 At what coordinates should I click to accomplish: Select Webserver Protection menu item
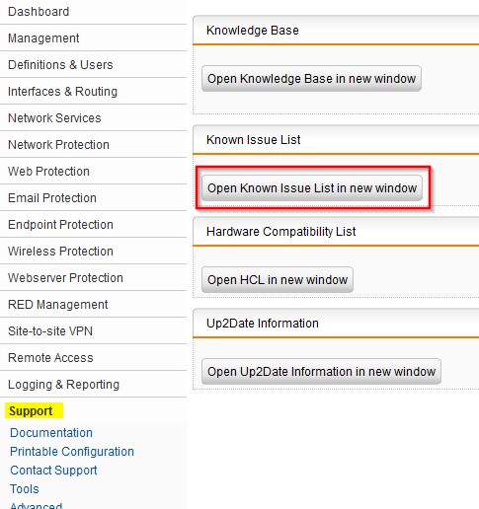coord(93,278)
